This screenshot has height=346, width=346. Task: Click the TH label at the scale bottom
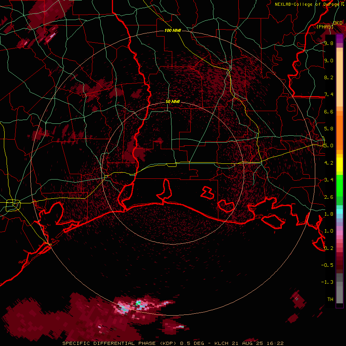330,299
